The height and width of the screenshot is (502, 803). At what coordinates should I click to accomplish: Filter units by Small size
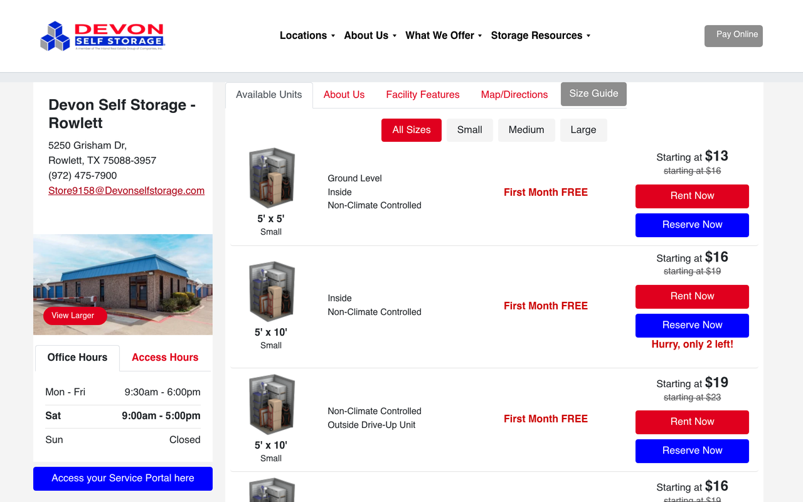click(x=470, y=130)
